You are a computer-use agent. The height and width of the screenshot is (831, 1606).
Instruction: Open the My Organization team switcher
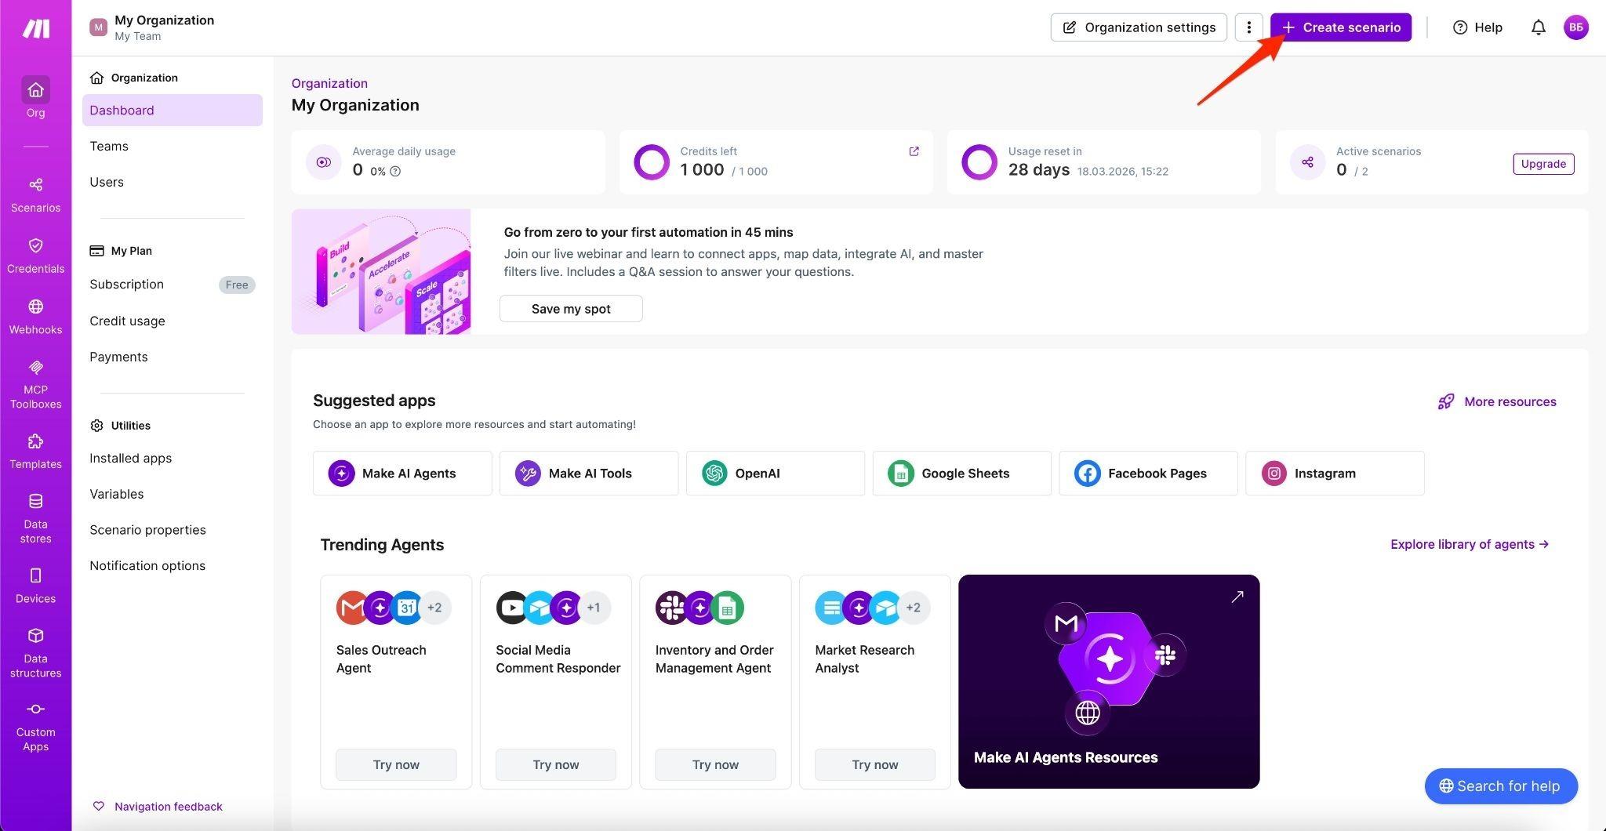(153, 27)
